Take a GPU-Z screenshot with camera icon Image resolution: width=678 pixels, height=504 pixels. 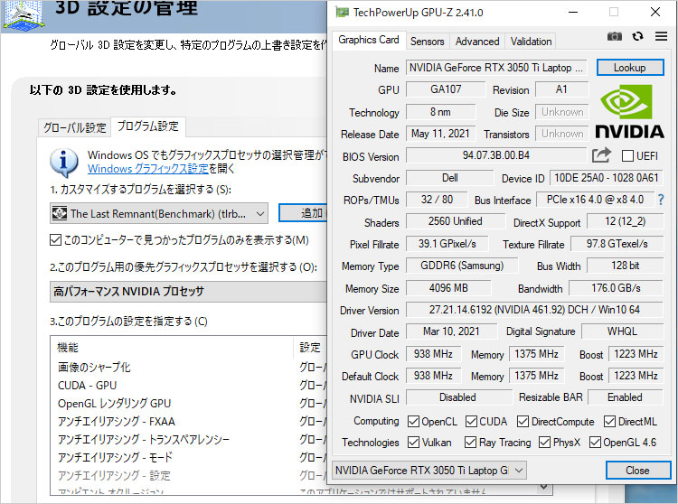[x=615, y=37]
